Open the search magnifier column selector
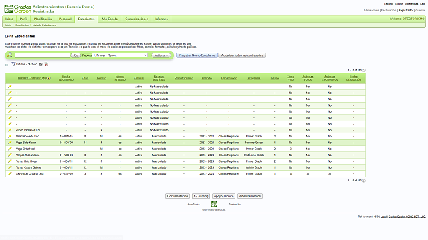 9,55
